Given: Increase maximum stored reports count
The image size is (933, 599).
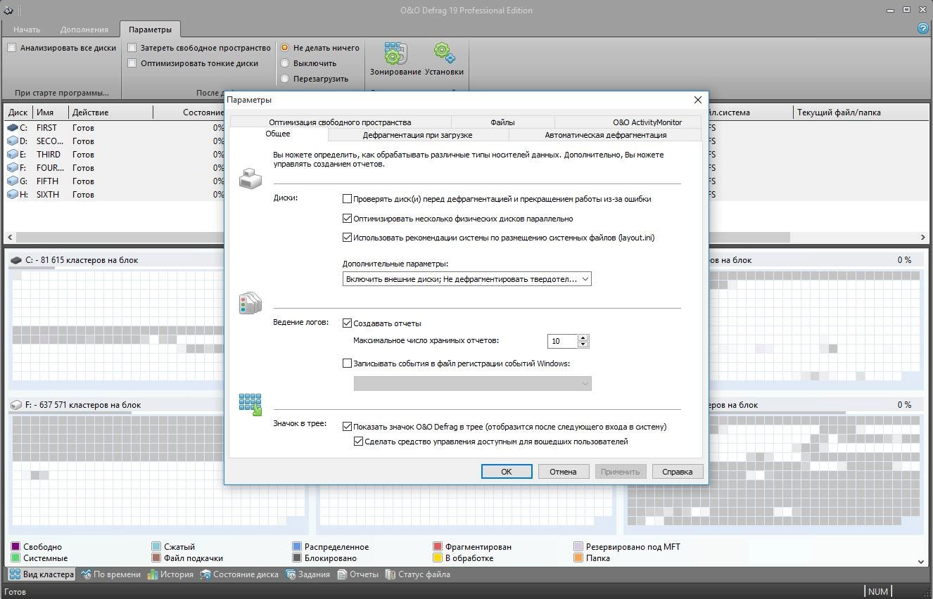Looking at the screenshot, I should pos(583,337).
